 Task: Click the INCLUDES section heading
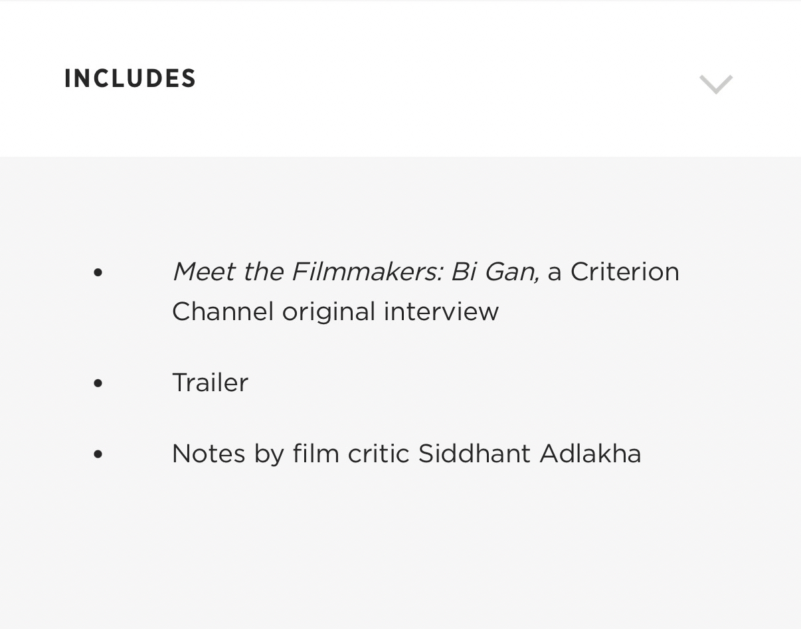[130, 78]
